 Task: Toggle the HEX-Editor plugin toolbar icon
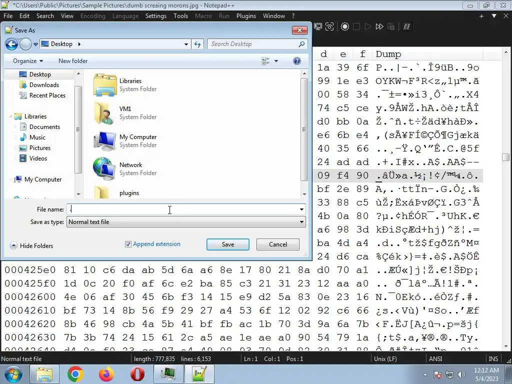point(406,27)
